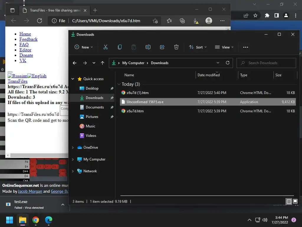
Task: Add this page to favorites in Edge address bar
Action: point(155,21)
